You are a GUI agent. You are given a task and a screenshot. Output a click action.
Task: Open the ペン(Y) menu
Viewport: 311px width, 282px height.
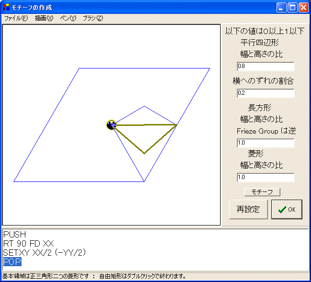pos(68,18)
